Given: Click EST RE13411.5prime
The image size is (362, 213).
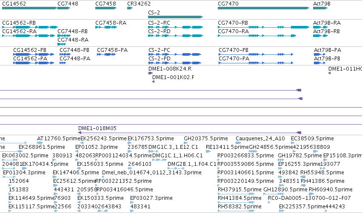Looking at the screenshot, I should tap(208, 151).
